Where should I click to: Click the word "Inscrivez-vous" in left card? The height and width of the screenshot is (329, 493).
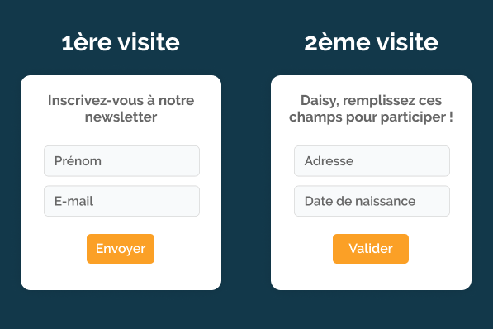point(96,100)
